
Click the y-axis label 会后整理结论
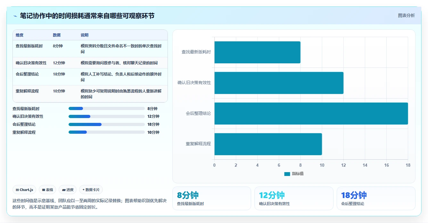198,114
